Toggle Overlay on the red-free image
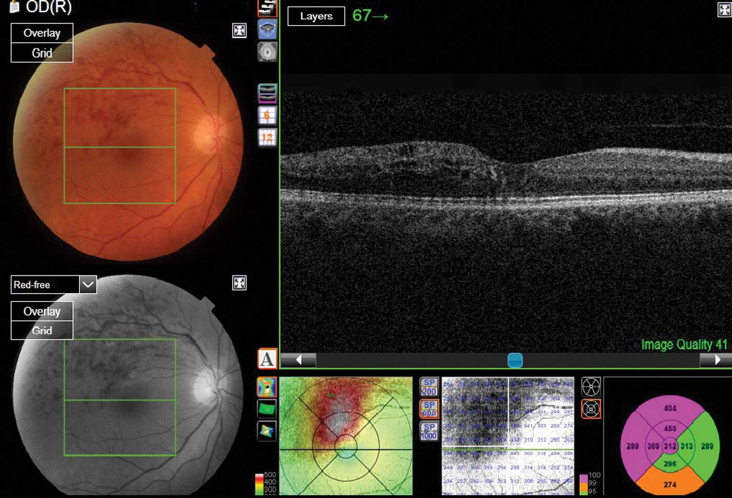The width and height of the screenshot is (732, 498). pos(42,311)
